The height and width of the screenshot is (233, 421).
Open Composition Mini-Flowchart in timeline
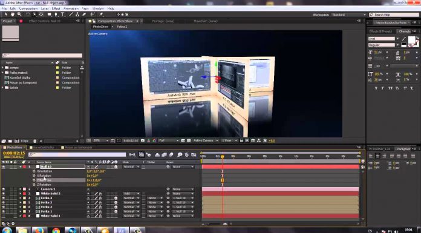tap(132, 154)
